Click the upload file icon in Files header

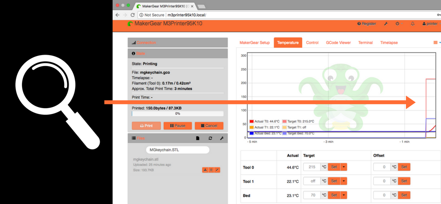click(x=198, y=138)
